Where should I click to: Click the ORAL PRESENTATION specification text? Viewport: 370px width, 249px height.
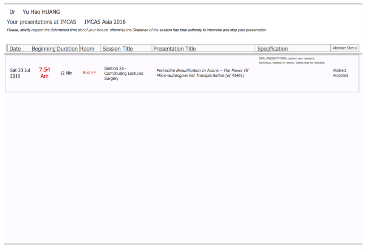point(292,61)
